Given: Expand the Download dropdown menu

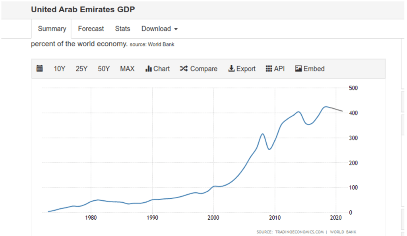Looking at the screenshot, I should 159,29.
